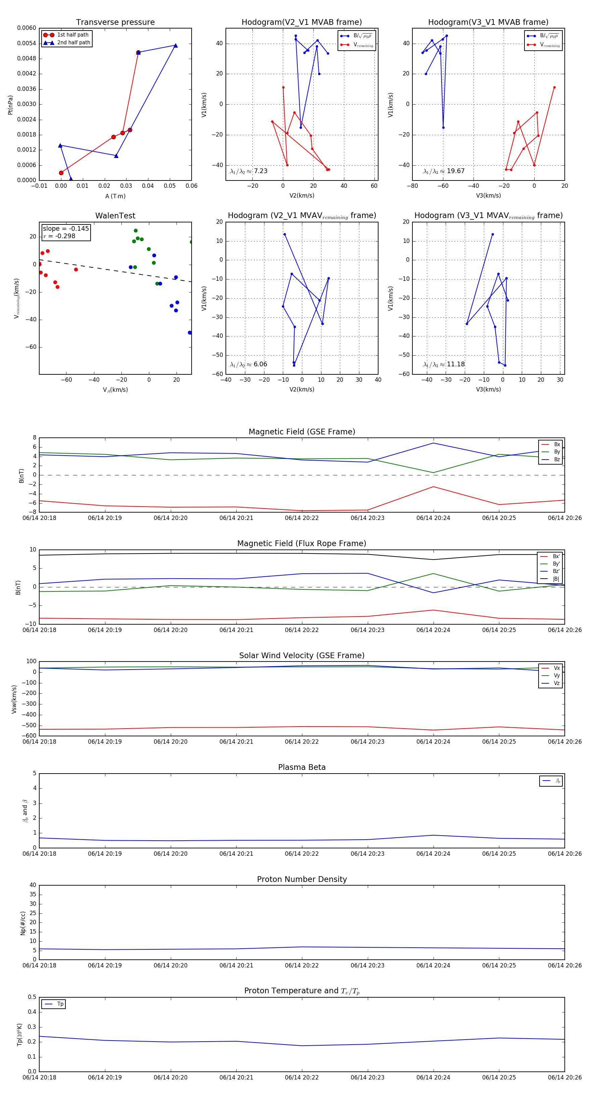Click "slope = -0.145" annotation in WalenTest
This screenshot has height=1107, width=604.
66,229
